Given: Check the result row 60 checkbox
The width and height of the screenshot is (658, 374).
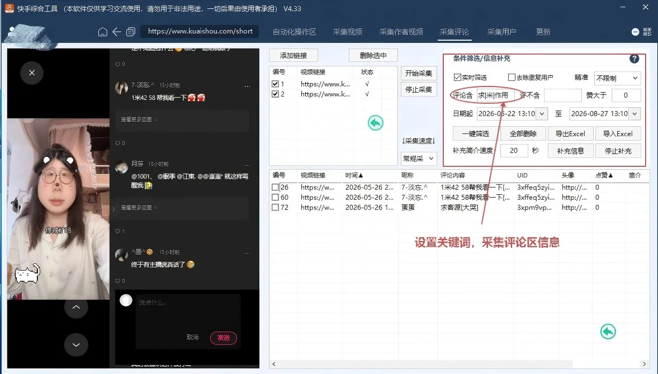Looking at the screenshot, I should [x=275, y=197].
